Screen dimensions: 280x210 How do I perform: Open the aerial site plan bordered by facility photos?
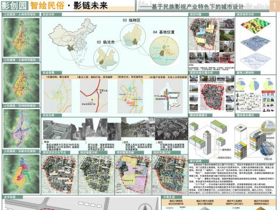(212, 96)
